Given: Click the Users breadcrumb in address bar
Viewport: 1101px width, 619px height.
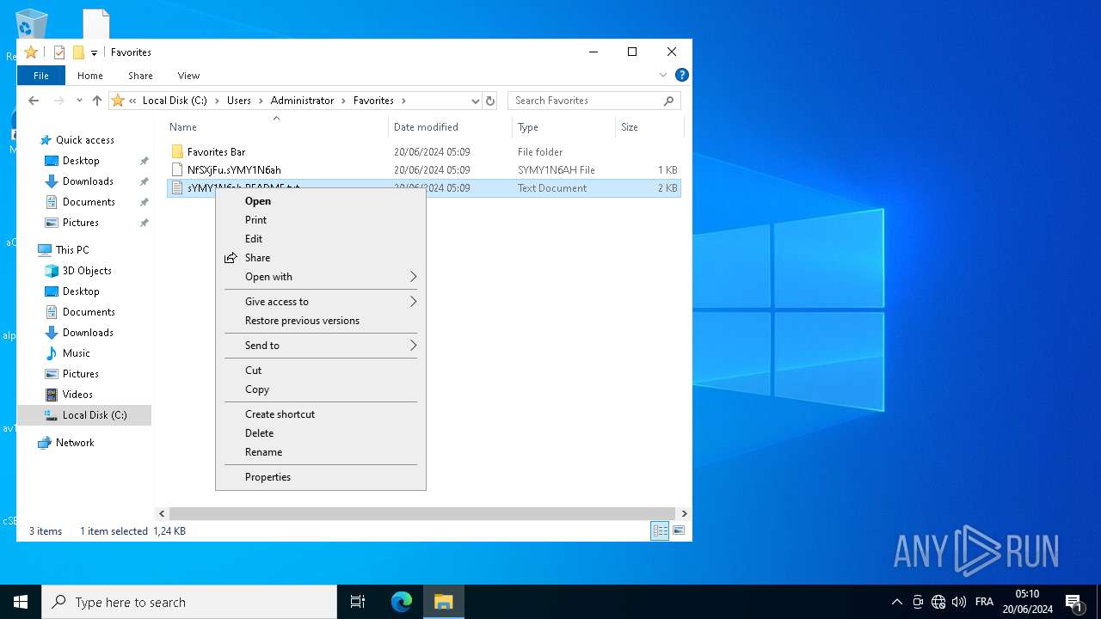Looking at the screenshot, I should 239,101.
